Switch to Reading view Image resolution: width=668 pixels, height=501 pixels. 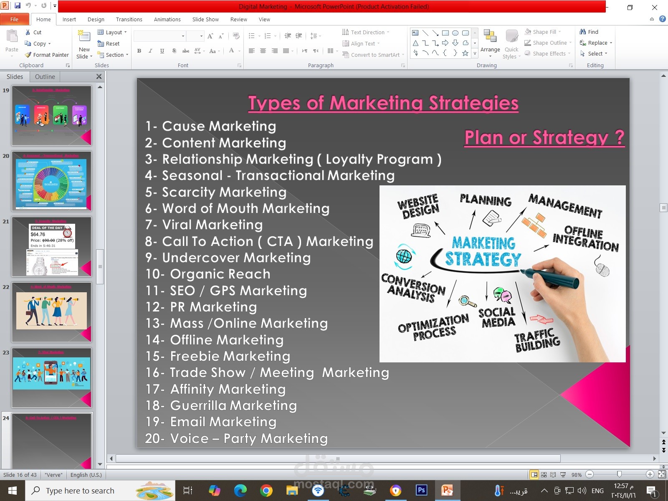[x=553, y=475]
